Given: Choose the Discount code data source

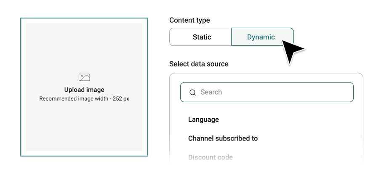Looking at the screenshot, I should click(211, 157).
